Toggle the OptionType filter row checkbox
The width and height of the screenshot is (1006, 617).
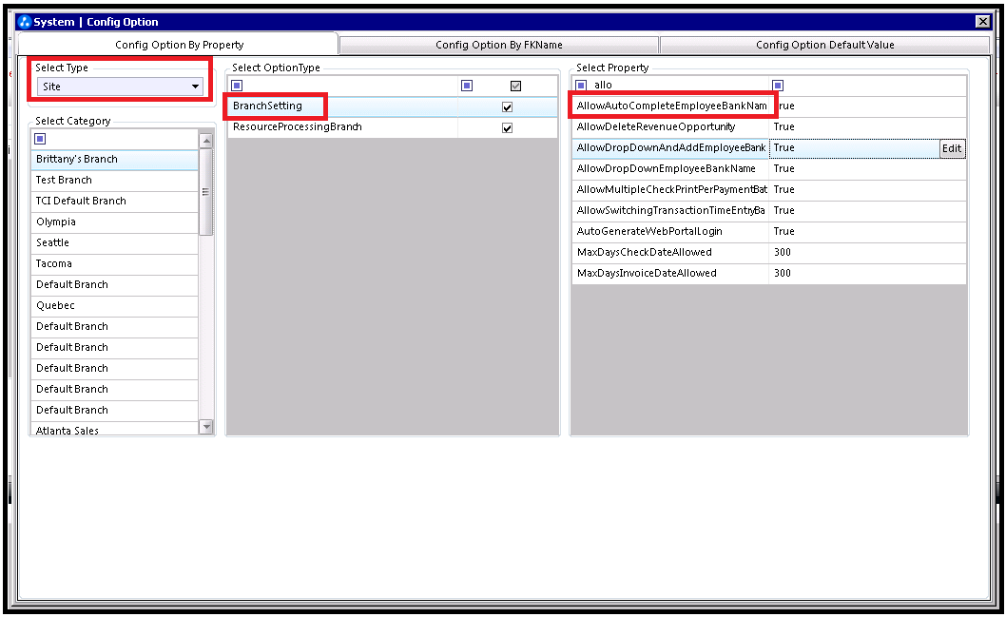point(515,86)
